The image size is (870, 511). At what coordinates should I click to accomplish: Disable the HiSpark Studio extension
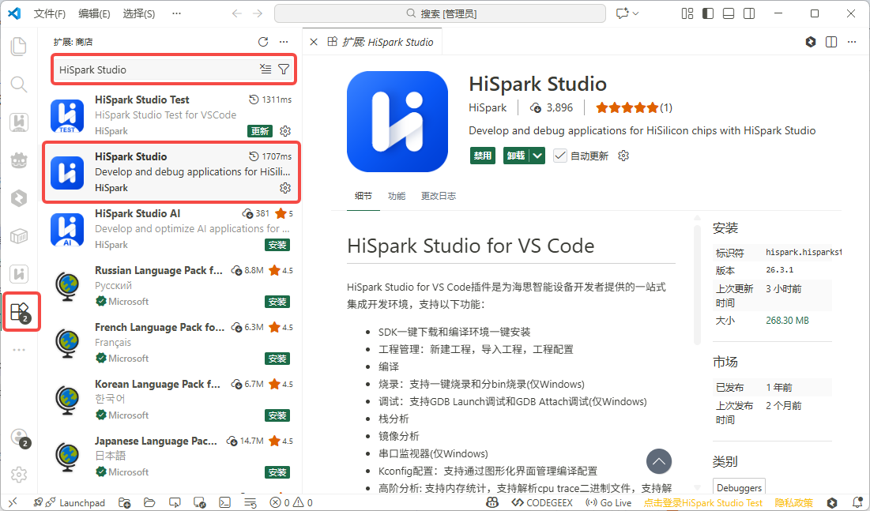(483, 156)
